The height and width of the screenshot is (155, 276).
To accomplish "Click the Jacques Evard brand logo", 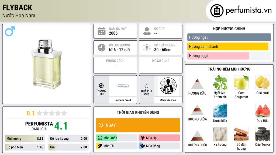I will pyautogui.click(x=123, y=86).
